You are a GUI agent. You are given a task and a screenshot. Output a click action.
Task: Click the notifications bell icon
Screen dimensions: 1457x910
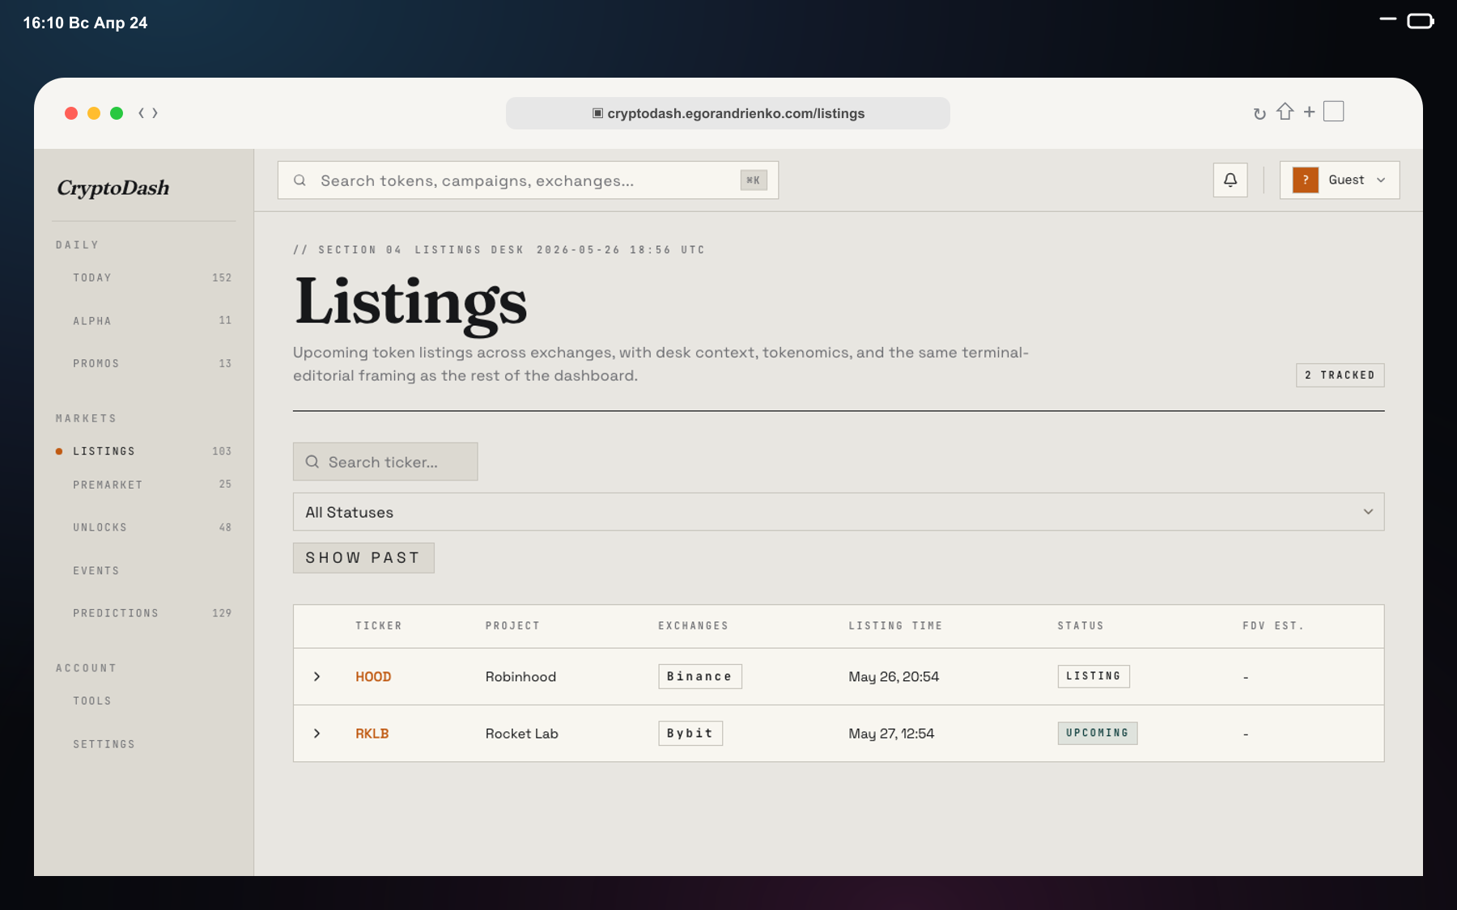1230,180
